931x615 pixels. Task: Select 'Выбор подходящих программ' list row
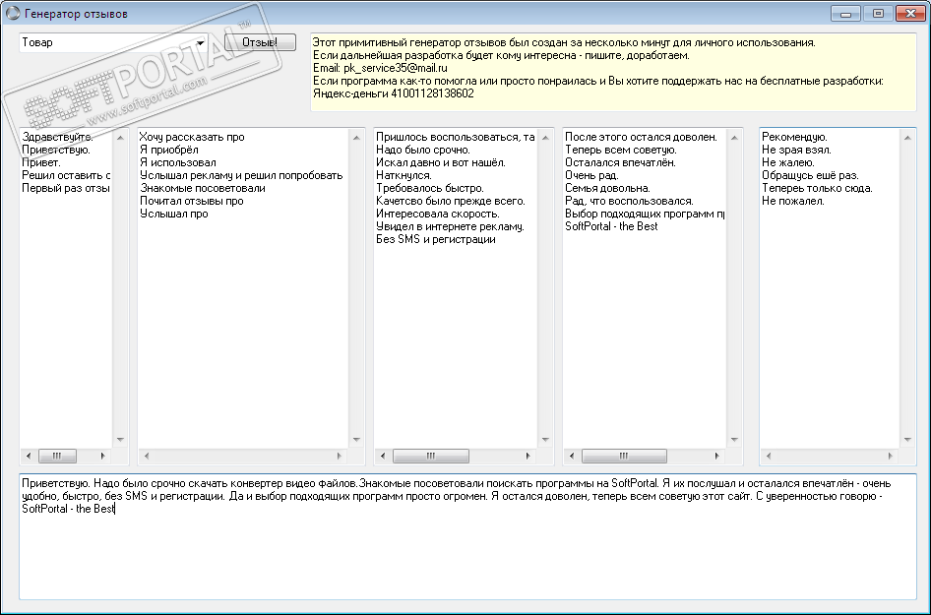(645, 214)
